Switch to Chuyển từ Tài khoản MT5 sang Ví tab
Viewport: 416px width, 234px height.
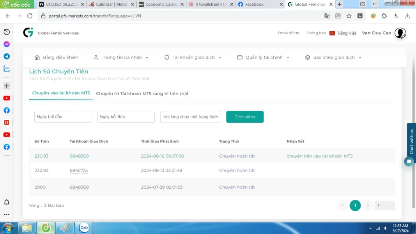pyautogui.click(x=142, y=94)
